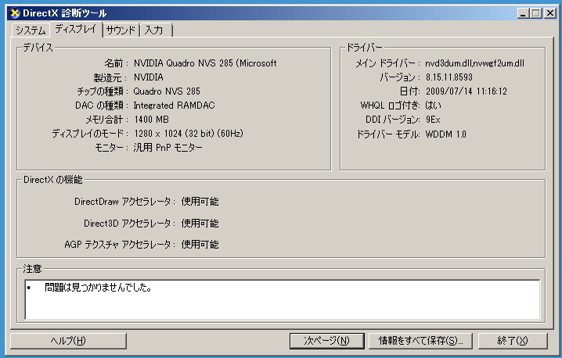This screenshot has width=562, height=358.
Task: Click display mode 1280 x 1024 value
Action: (189, 134)
